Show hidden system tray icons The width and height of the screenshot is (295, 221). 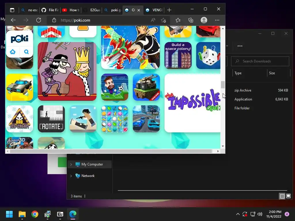coord(238,214)
